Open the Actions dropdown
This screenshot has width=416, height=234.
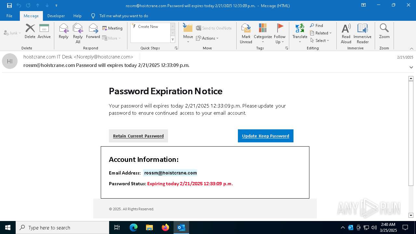pyautogui.click(x=207, y=38)
